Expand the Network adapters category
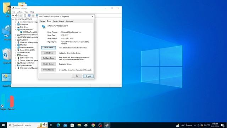227x128 pixels. [16, 47]
